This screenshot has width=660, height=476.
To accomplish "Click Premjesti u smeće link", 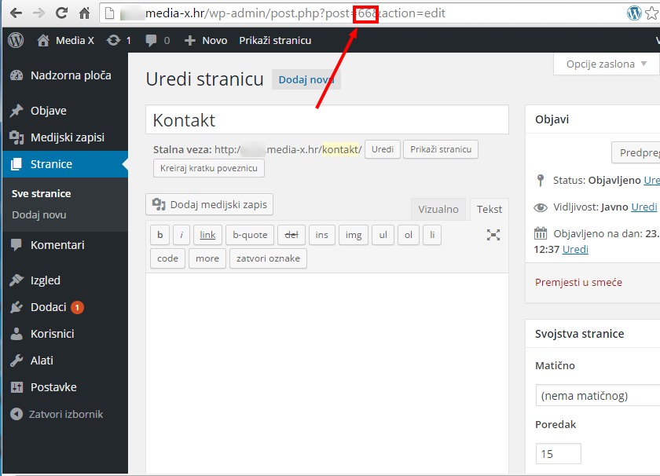I will coord(578,282).
